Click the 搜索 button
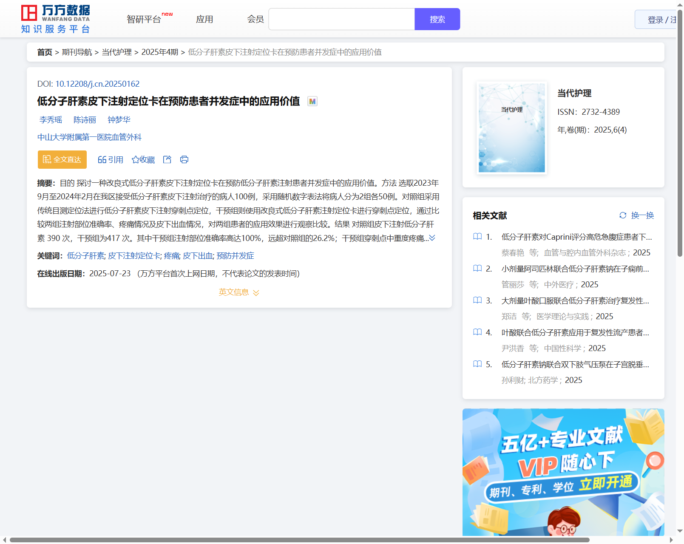Viewport: 684px width, 544px height. pyautogui.click(x=437, y=20)
